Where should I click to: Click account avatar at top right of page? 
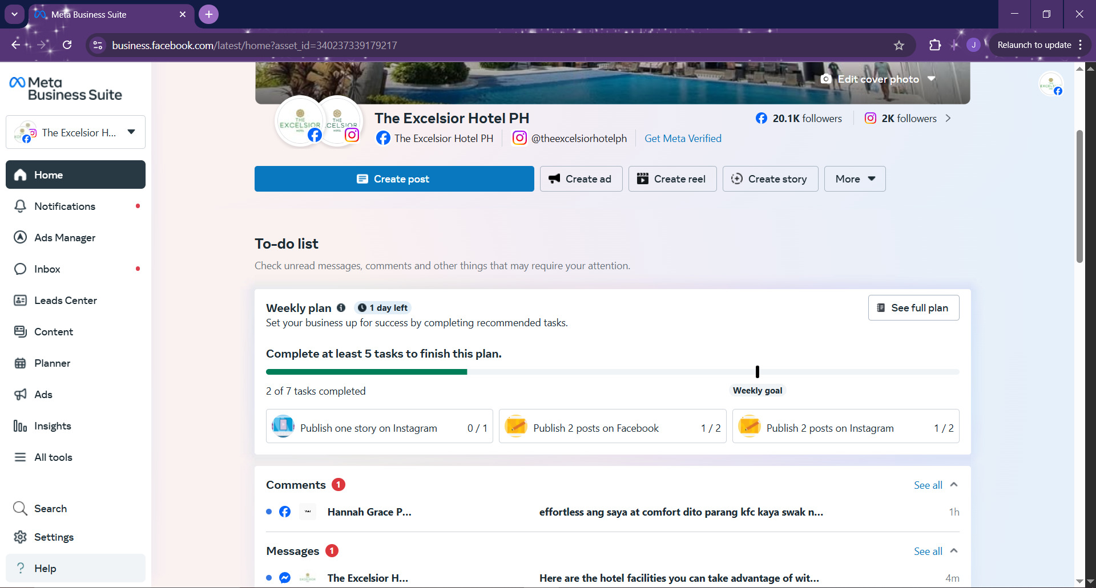coord(1051,84)
